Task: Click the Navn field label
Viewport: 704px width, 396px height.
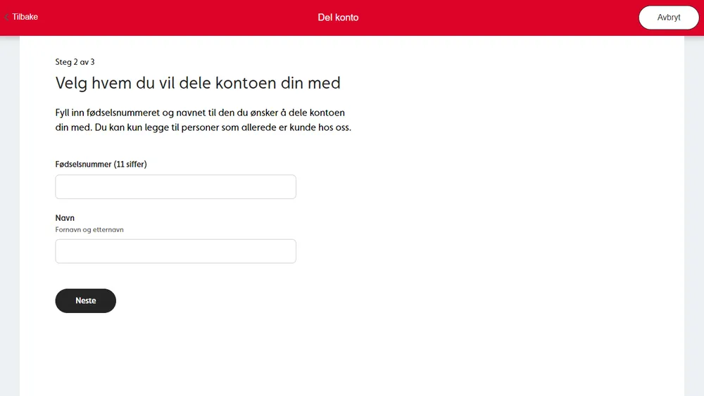Action: tap(65, 218)
